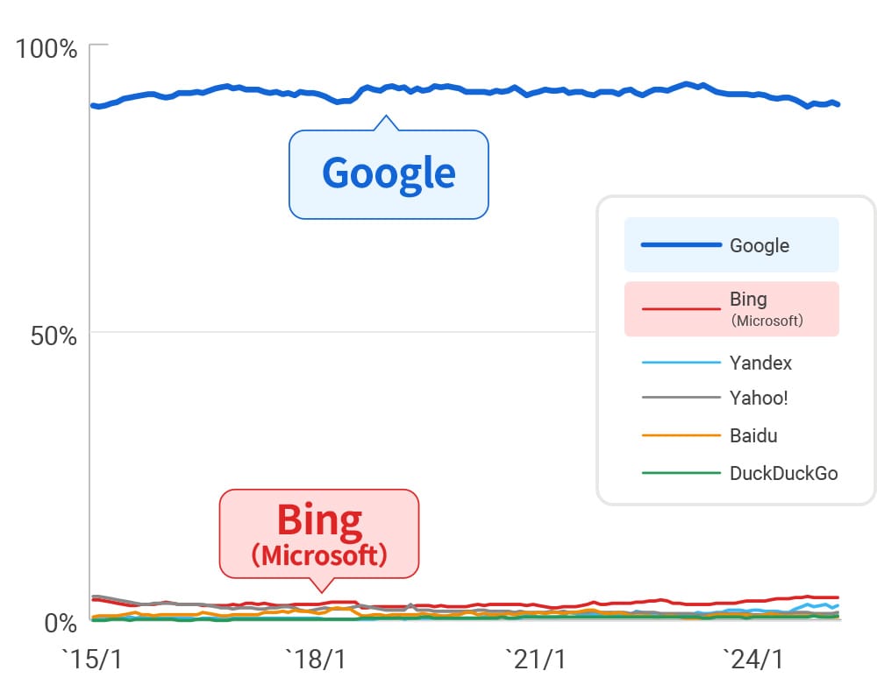The height and width of the screenshot is (692, 877).
Task: Click the gray Yahoo! legend line
Action: [681, 399]
